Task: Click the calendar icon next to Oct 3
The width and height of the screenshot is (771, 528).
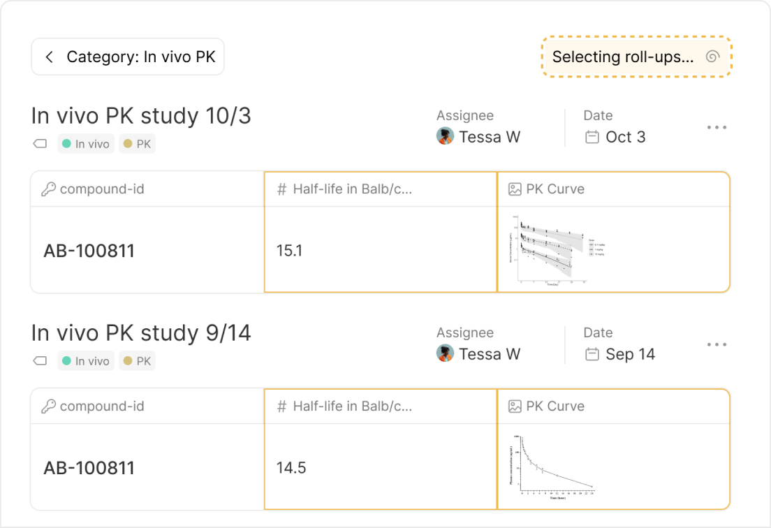Action: coord(592,137)
